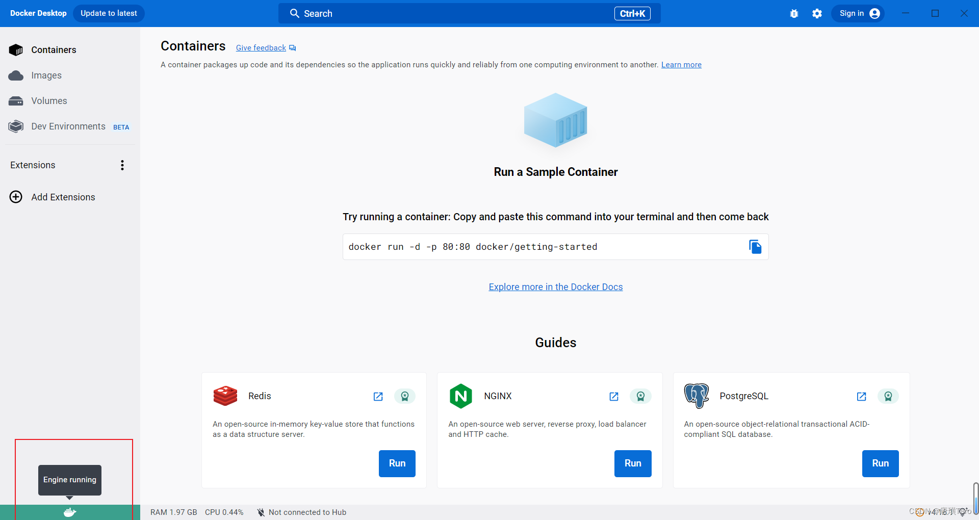Image resolution: width=979 pixels, height=520 pixels.
Task: Click the Containers sidebar icon
Action: tap(16, 50)
